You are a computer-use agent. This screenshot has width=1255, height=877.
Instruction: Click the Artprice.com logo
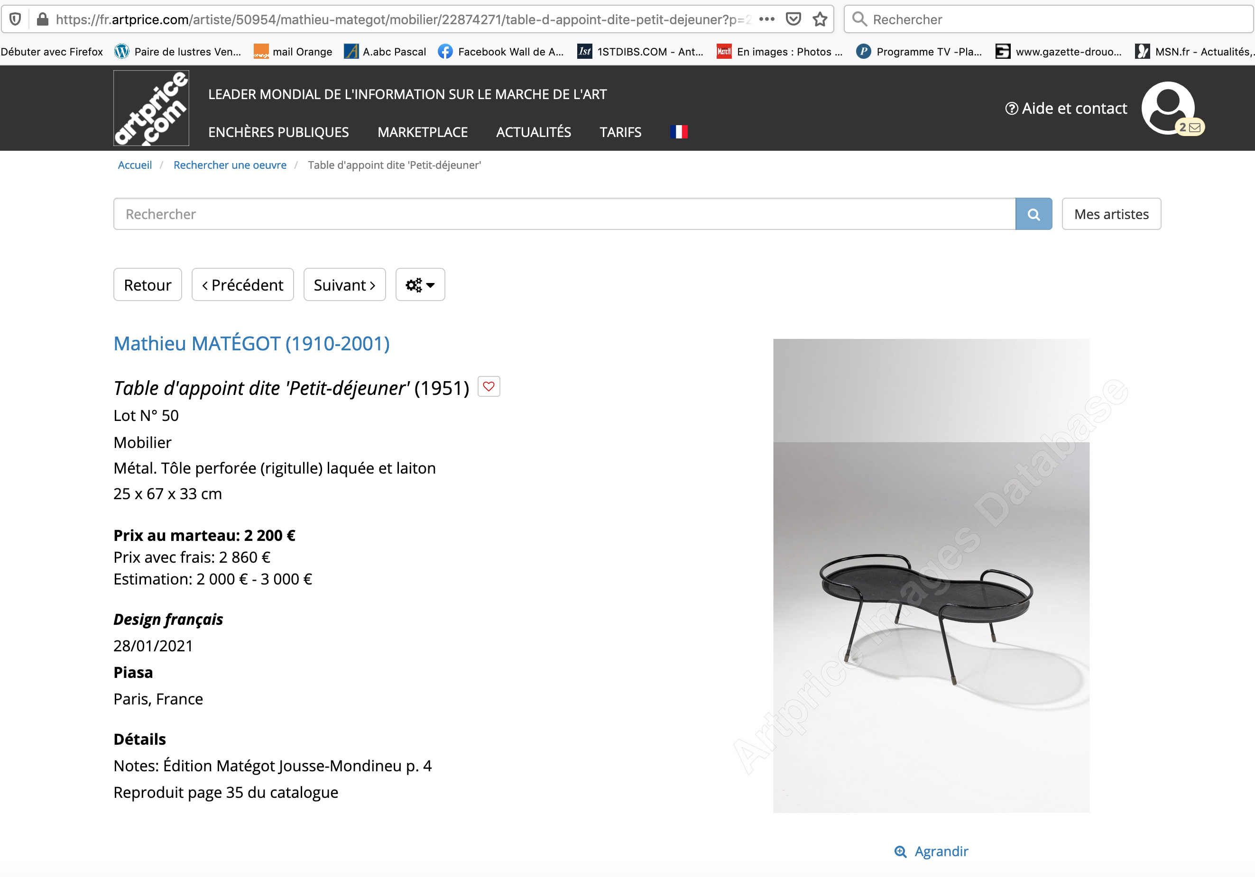point(151,108)
